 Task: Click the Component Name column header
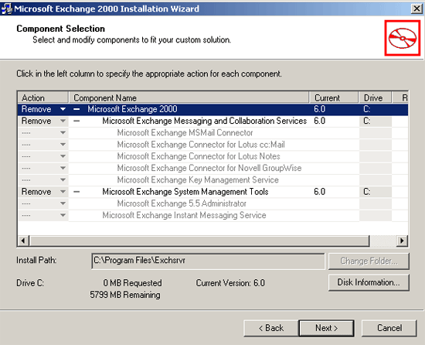[189, 97]
